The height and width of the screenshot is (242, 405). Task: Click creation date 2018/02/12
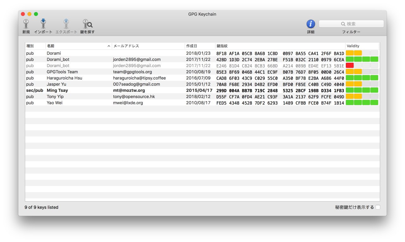coord(198,97)
